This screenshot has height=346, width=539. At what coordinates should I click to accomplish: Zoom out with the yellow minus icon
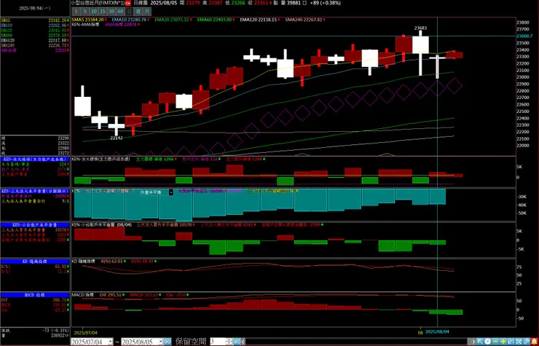coord(495,342)
